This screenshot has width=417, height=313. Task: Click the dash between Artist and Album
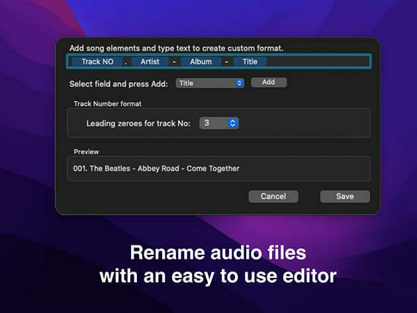coord(175,62)
